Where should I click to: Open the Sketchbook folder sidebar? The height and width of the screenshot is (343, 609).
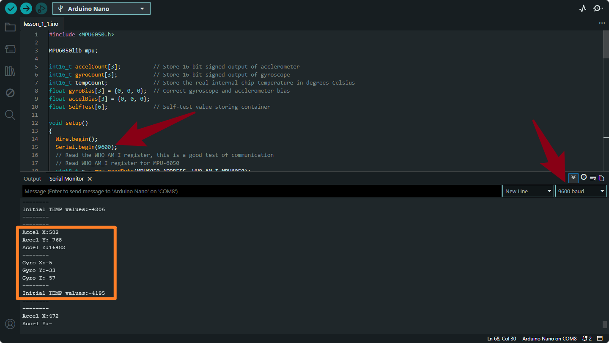(x=10, y=27)
